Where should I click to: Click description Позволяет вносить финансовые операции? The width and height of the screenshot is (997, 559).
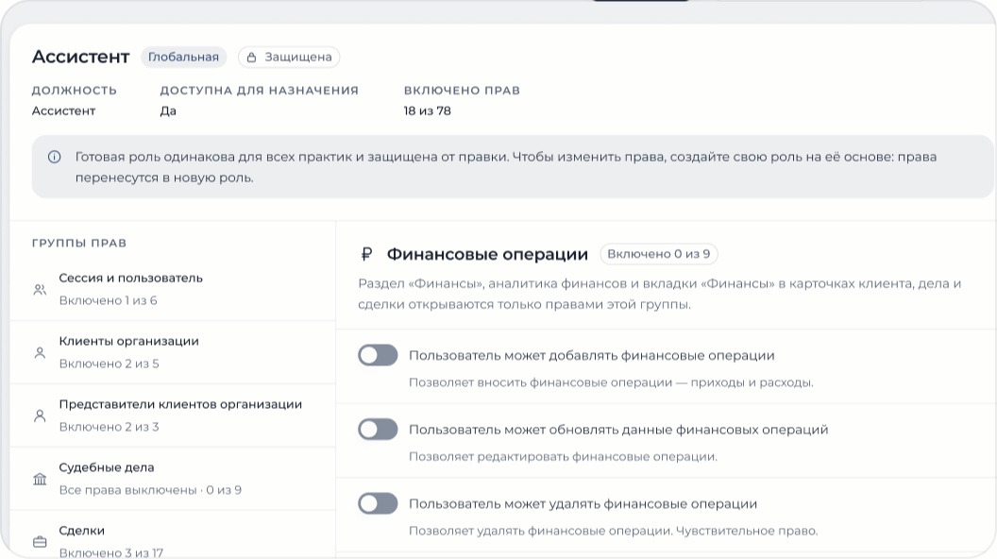point(611,382)
